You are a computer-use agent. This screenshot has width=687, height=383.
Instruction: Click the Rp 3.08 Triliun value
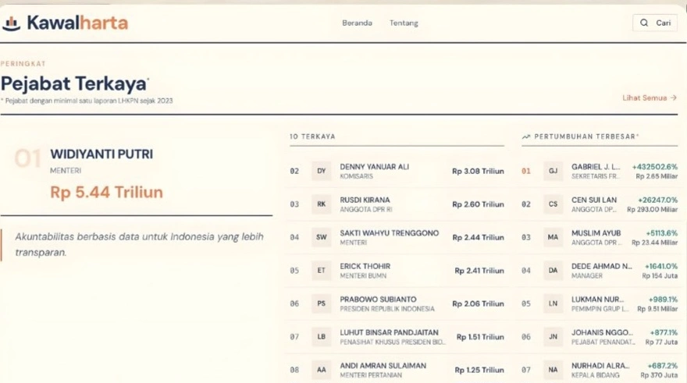(478, 171)
